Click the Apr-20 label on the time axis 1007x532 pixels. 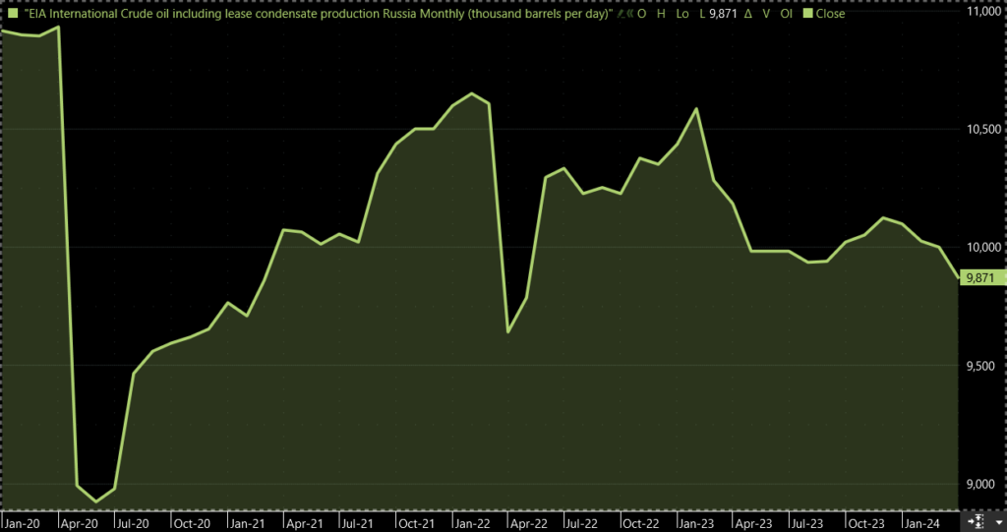pyautogui.click(x=77, y=523)
